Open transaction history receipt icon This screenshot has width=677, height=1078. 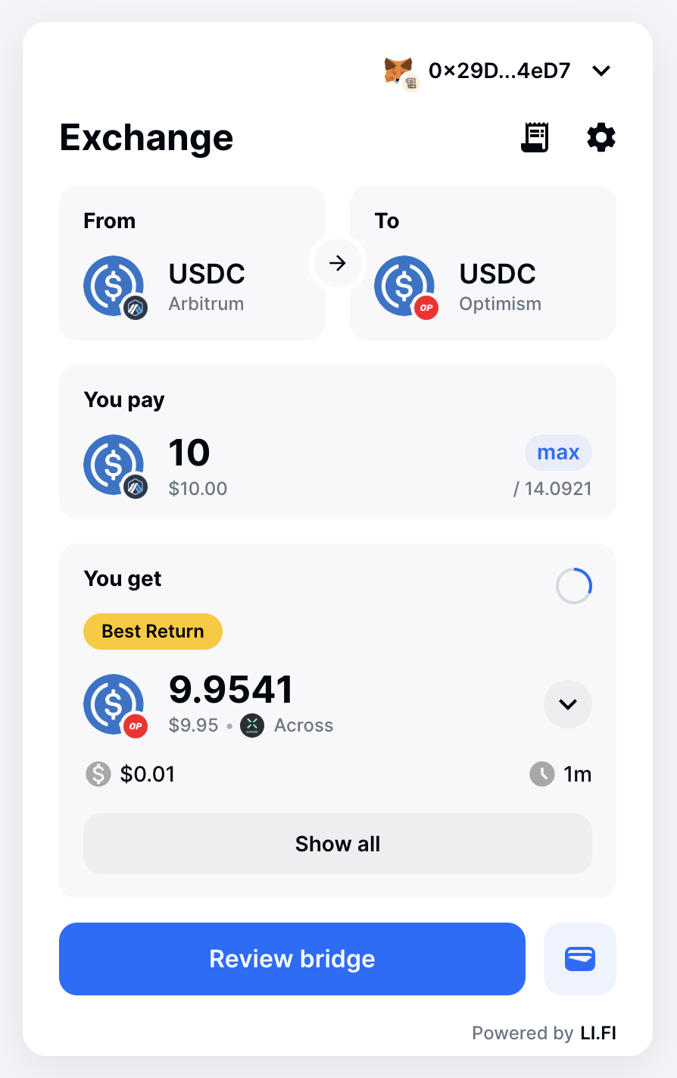[x=535, y=137]
